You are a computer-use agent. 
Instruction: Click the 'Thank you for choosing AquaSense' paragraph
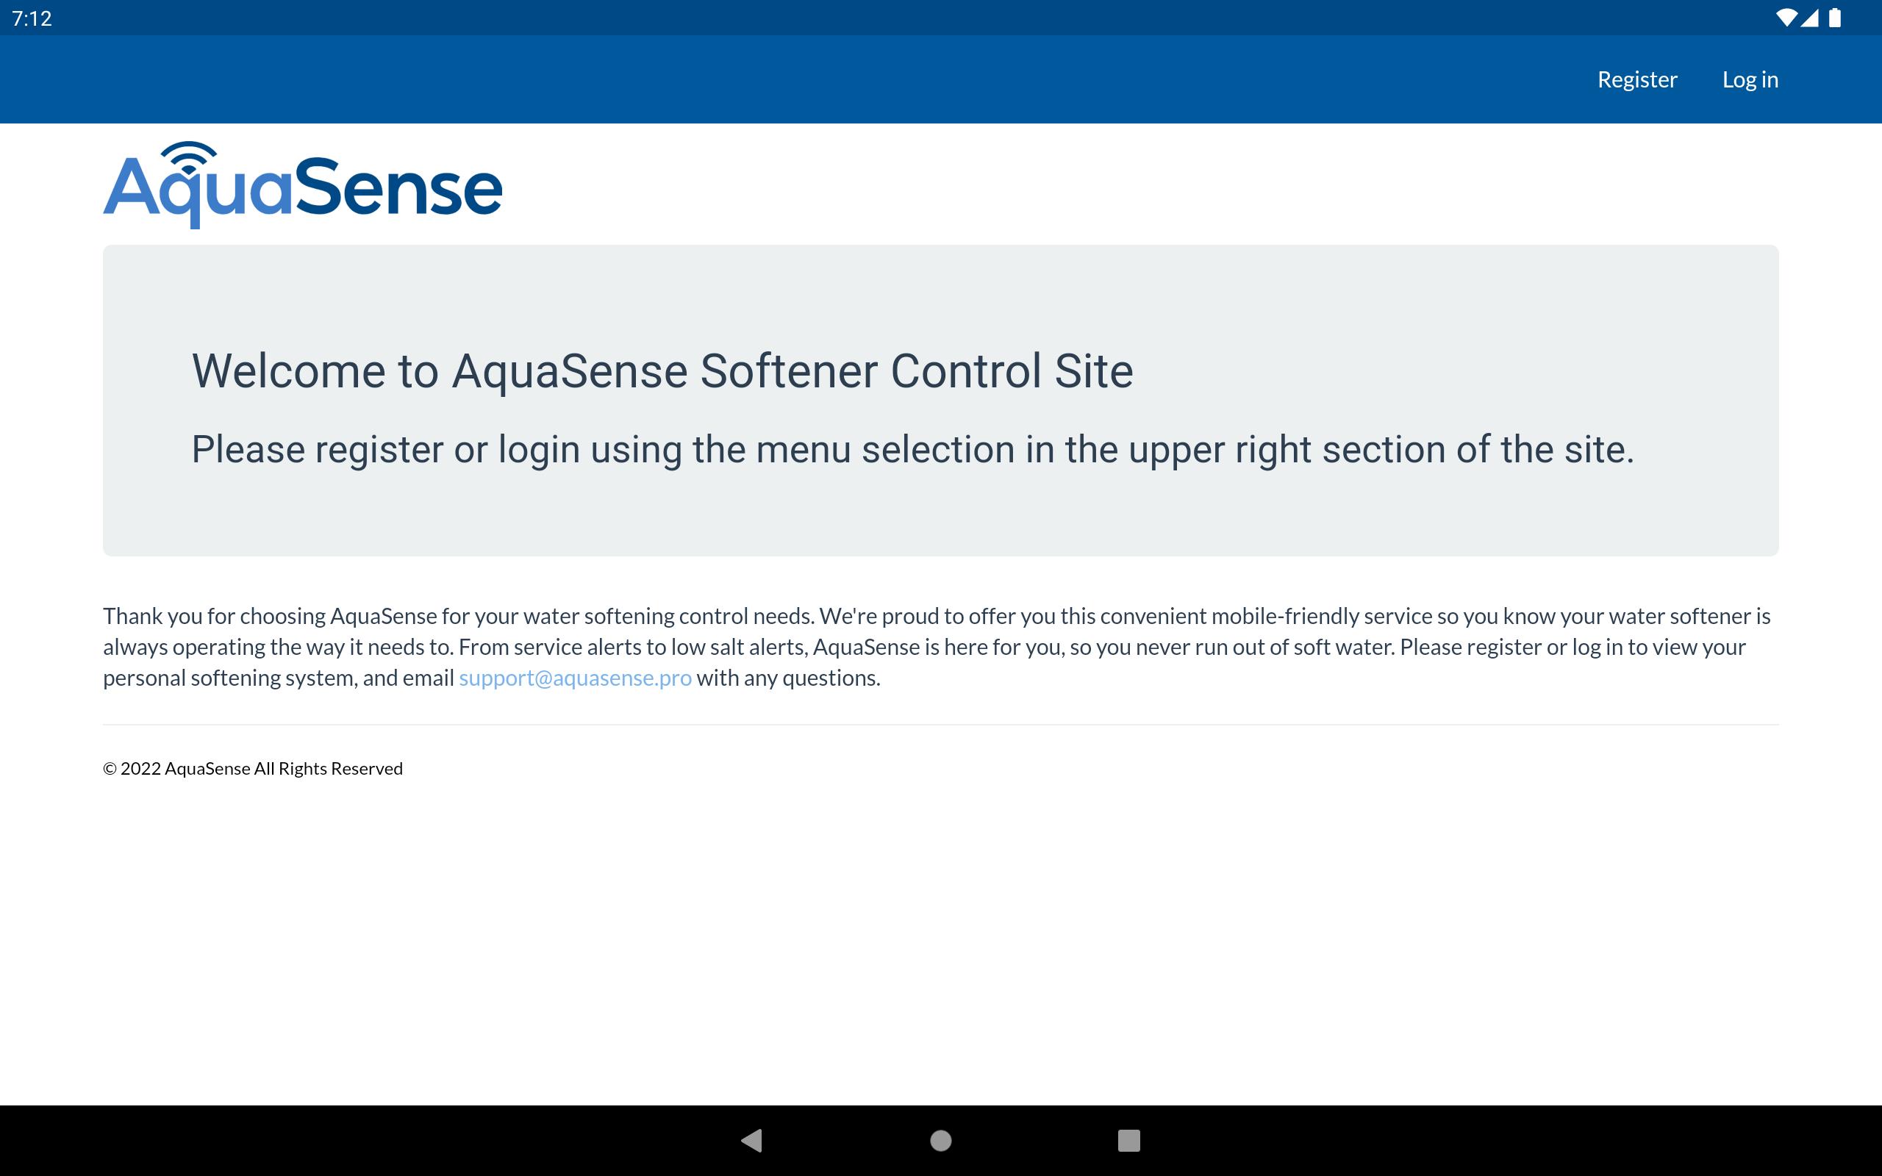pyautogui.click(x=937, y=646)
